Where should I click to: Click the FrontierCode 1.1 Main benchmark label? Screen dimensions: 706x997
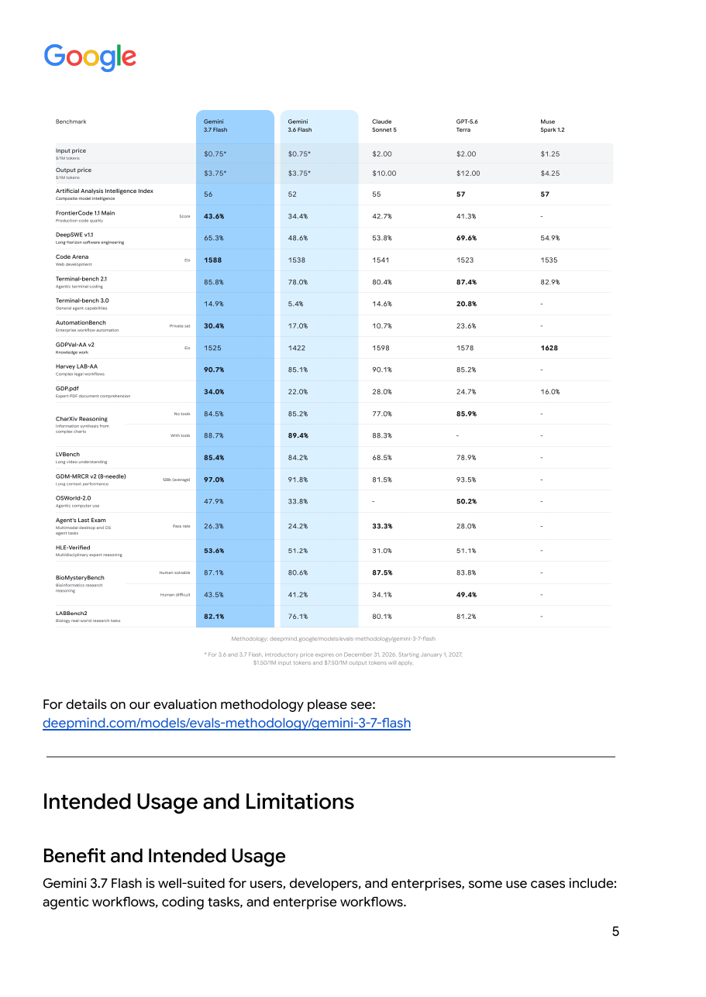click(85, 216)
